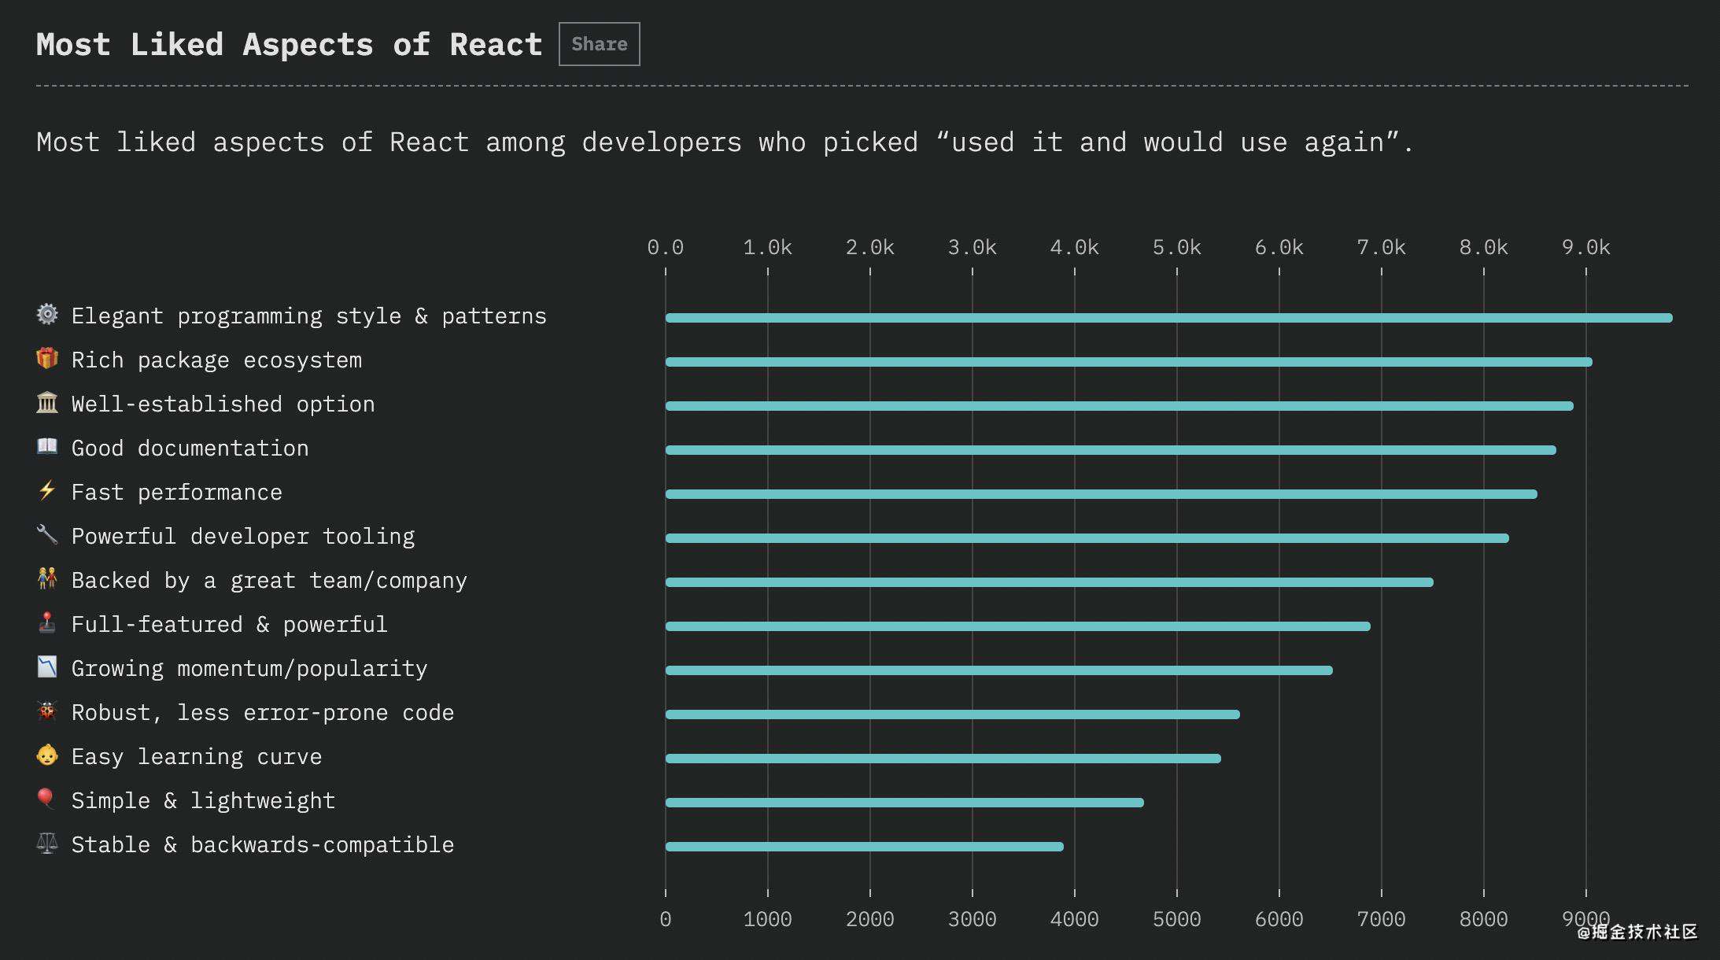Click the top axis label '4.0k'
Screen dimensions: 1720x960
(1075, 247)
